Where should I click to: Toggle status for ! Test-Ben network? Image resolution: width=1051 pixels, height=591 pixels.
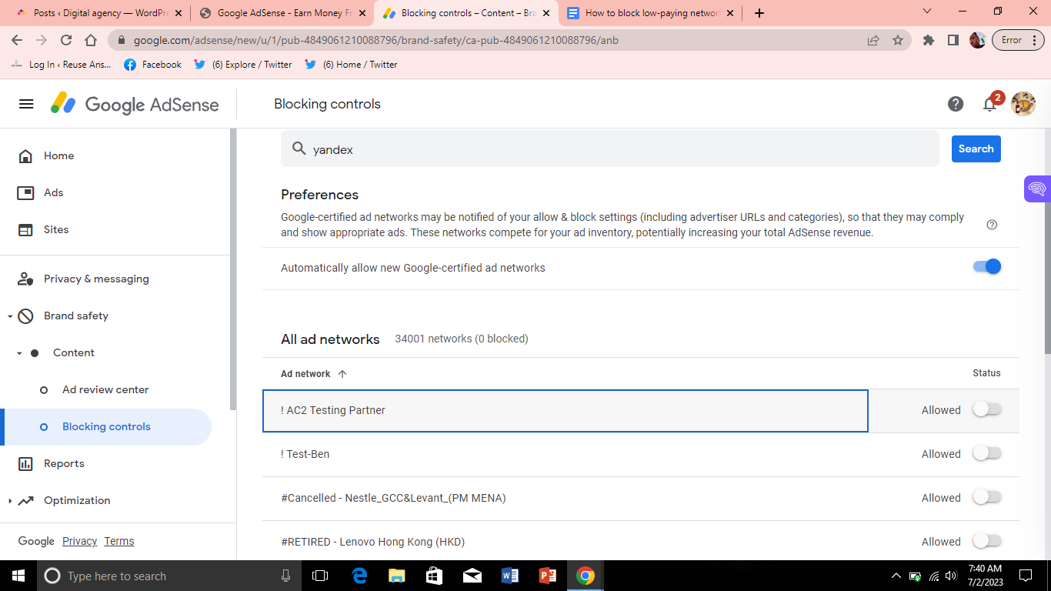(987, 453)
